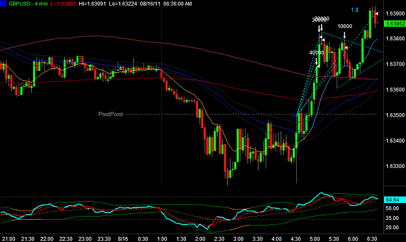Click the blue 1.8 value label
This screenshot has width=406, height=242.
pos(355,10)
